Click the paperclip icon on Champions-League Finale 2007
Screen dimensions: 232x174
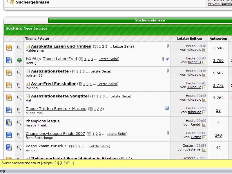tap(168, 133)
